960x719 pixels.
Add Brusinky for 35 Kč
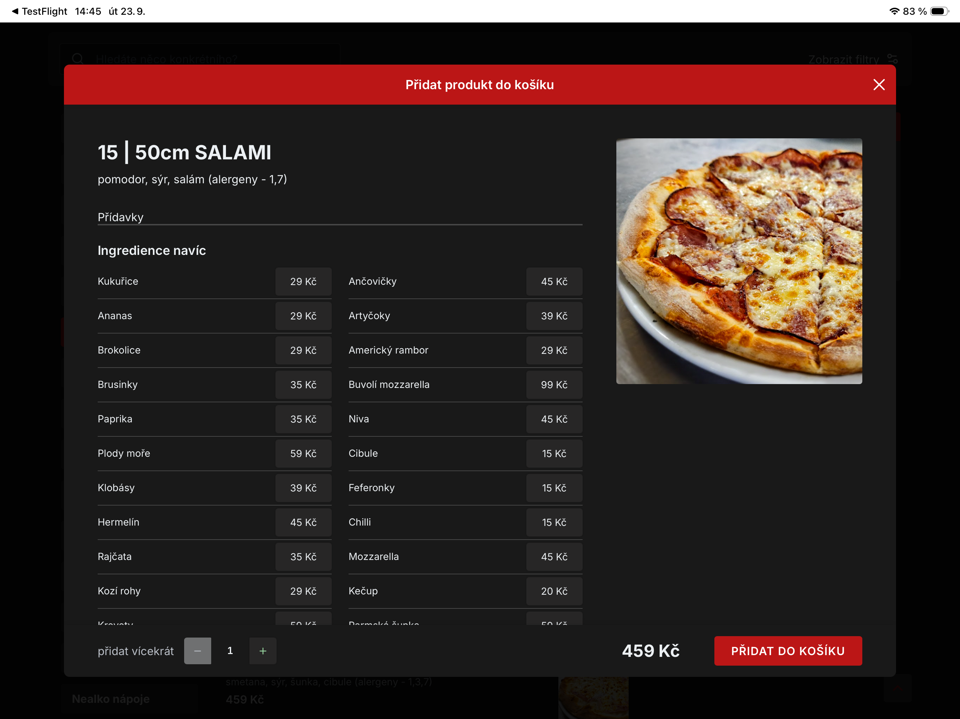click(303, 385)
